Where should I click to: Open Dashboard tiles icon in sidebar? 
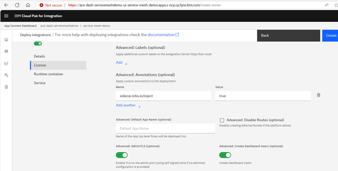tap(6, 51)
